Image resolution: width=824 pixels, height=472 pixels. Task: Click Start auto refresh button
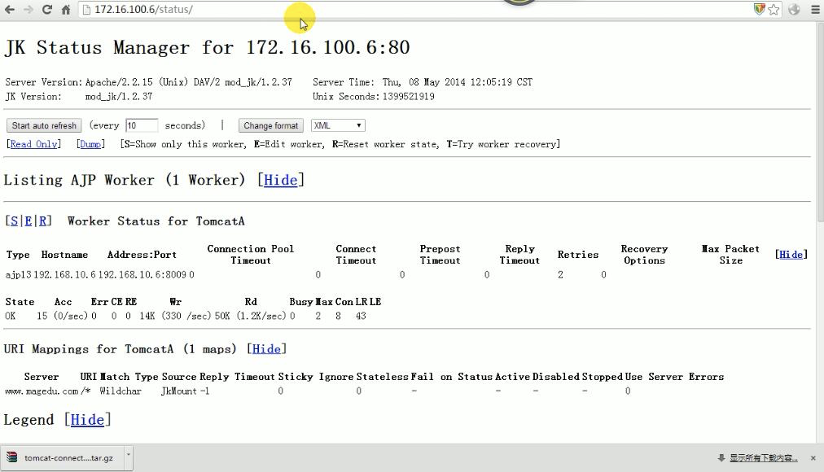(44, 125)
